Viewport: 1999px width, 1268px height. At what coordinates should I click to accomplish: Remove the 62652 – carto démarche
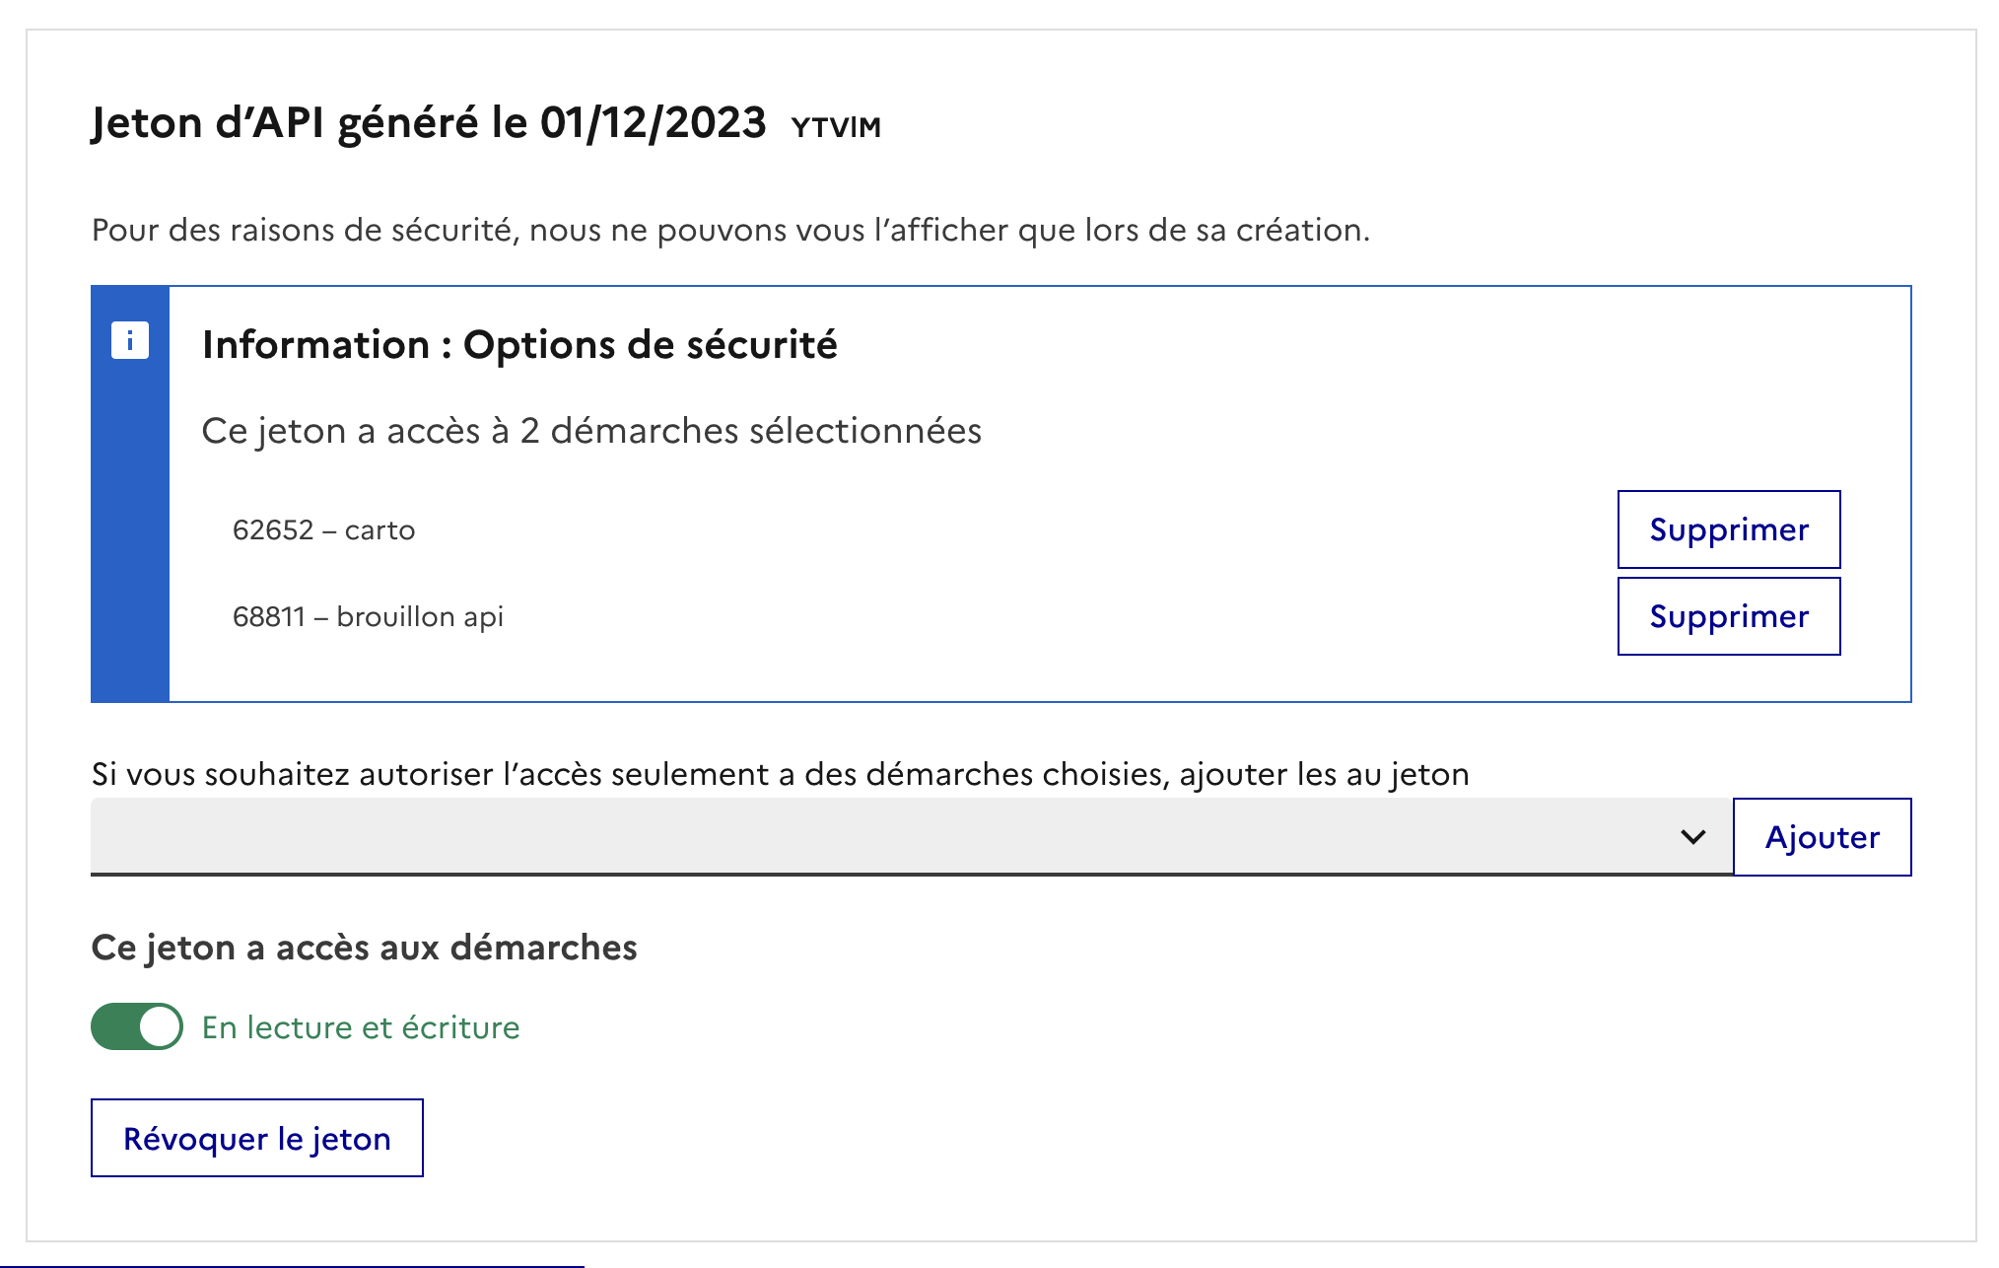pos(1728,529)
